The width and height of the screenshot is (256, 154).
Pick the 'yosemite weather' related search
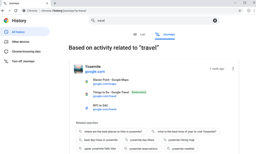click(181, 149)
